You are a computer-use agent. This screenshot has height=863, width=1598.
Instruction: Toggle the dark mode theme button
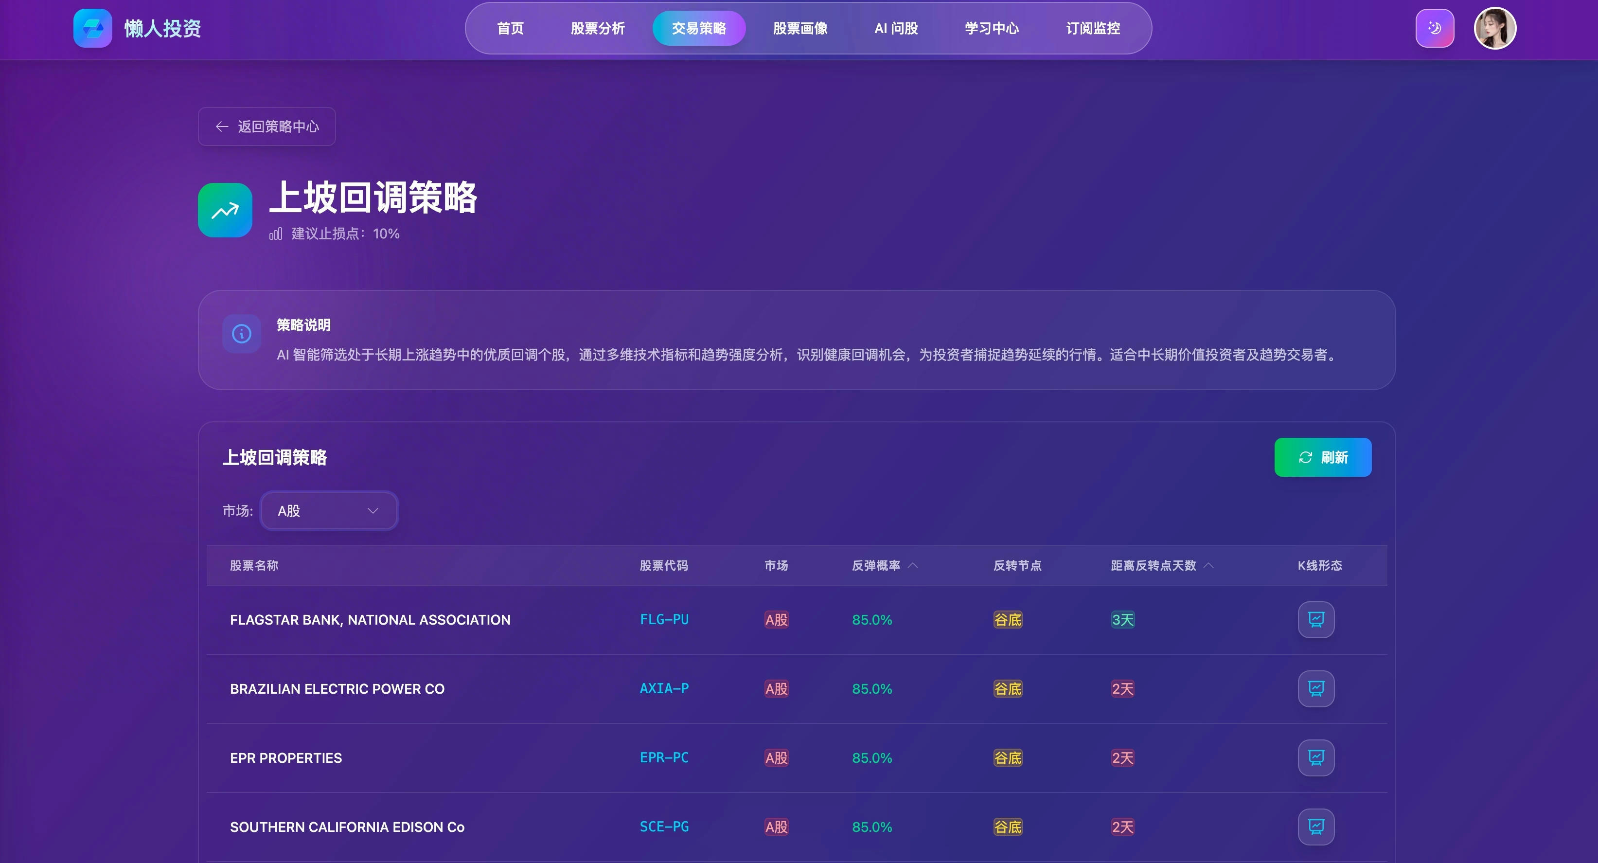[x=1434, y=28]
